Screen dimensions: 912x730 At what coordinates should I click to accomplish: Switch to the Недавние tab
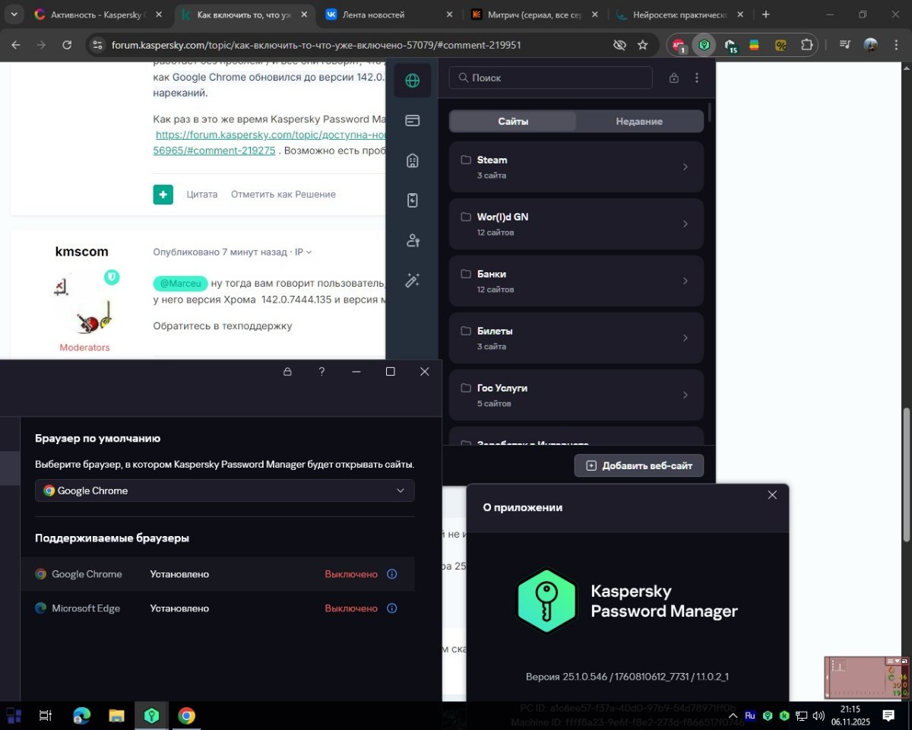[x=639, y=122]
